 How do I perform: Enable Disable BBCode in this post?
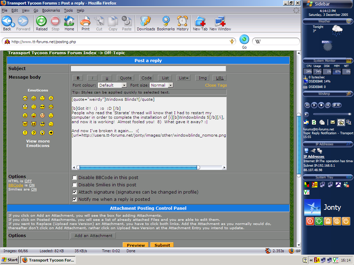[x=75, y=178]
